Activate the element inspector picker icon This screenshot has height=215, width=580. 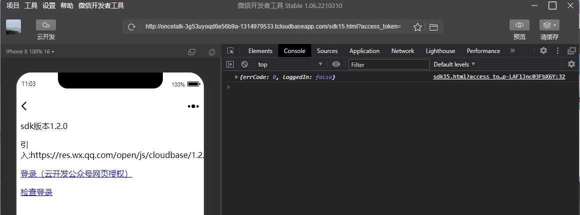231,50
